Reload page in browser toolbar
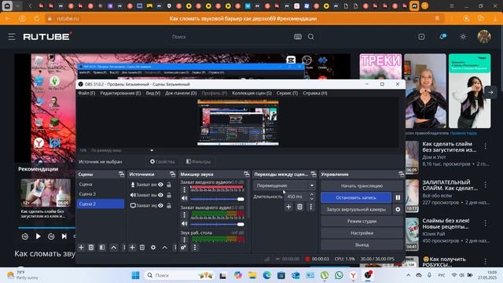Screen dimensions: 503x283 37,19
